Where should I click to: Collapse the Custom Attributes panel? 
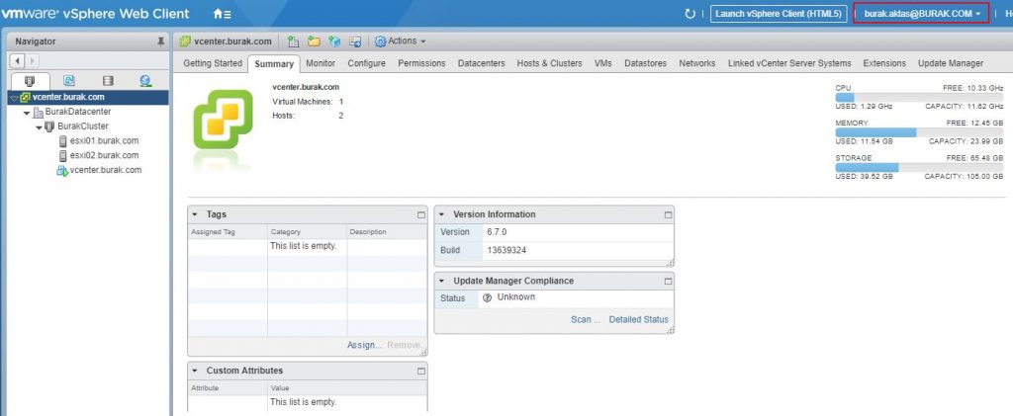(x=195, y=371)
